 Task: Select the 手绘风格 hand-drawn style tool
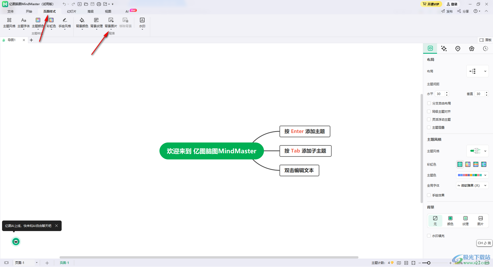65,23
